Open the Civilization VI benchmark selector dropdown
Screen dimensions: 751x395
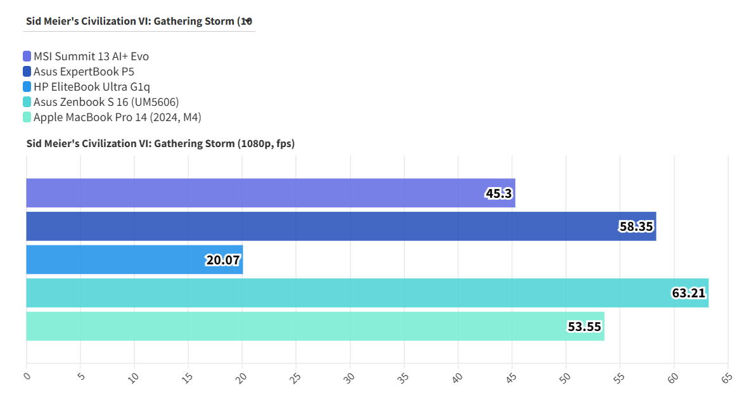139,21
